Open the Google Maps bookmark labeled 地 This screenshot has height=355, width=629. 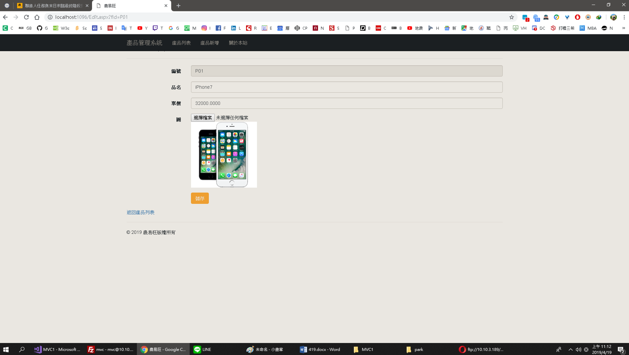(x=468, y=28)
